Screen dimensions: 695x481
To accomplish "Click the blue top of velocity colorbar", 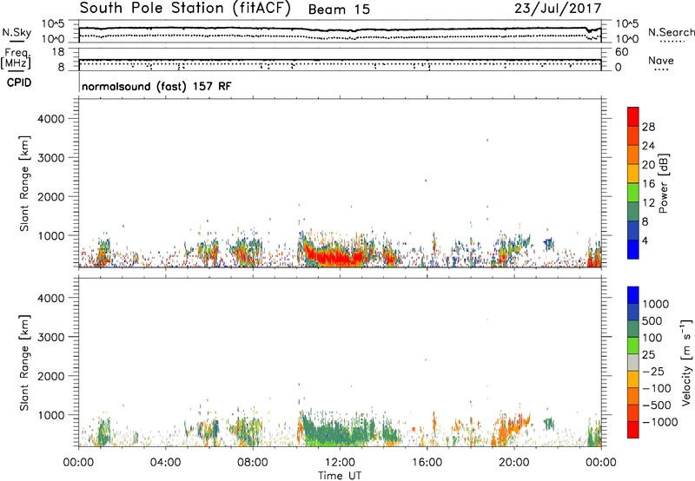I will click(633, 295).
